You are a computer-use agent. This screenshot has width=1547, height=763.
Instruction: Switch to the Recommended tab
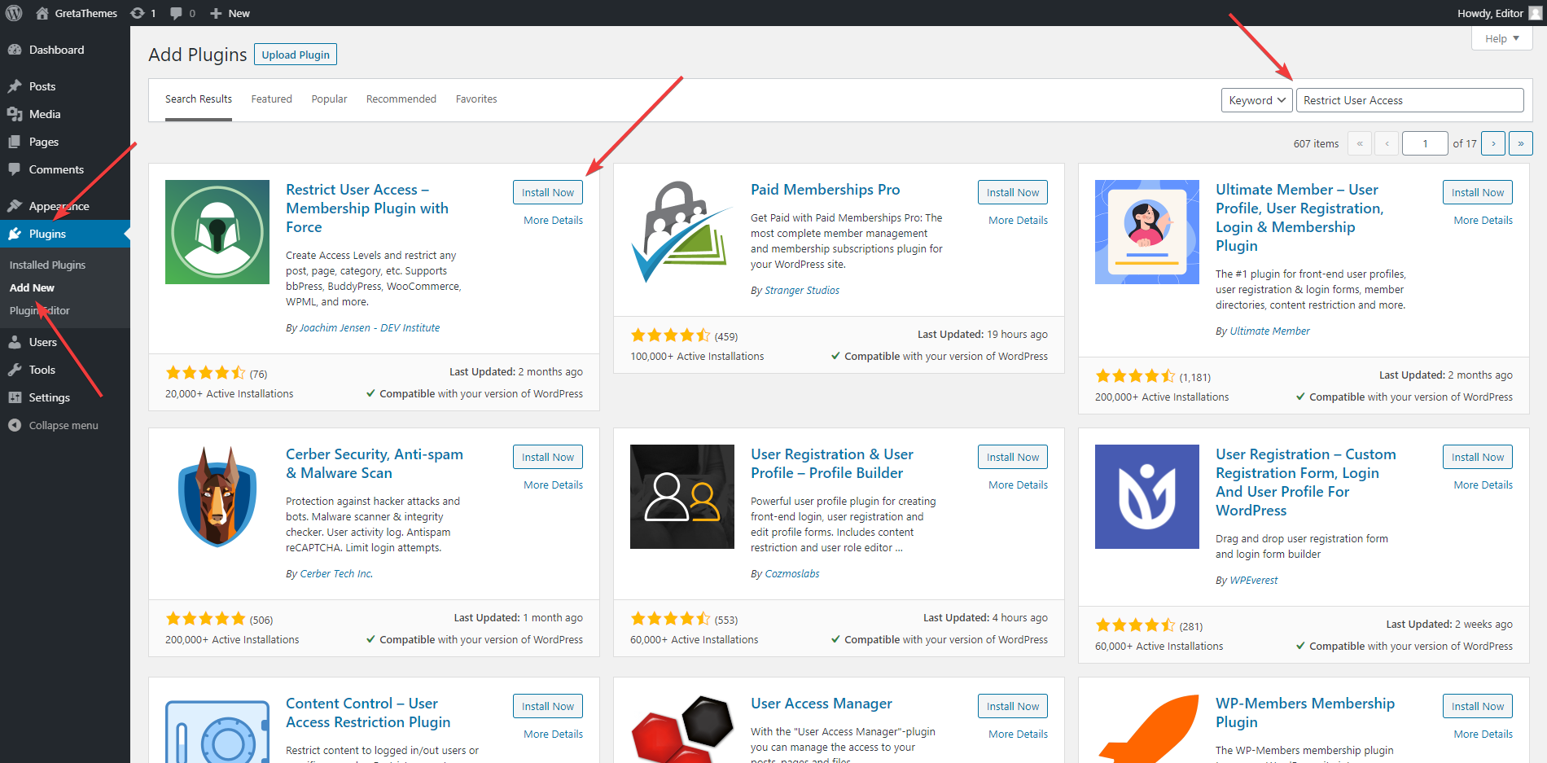(401, 99)
